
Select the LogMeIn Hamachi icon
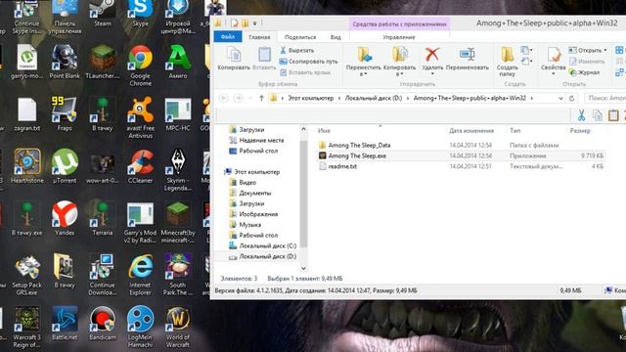click(x=140, y=327)
